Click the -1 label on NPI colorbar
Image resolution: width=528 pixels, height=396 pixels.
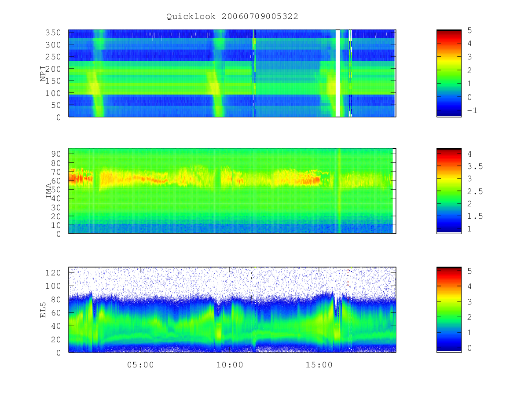(472, 110)
